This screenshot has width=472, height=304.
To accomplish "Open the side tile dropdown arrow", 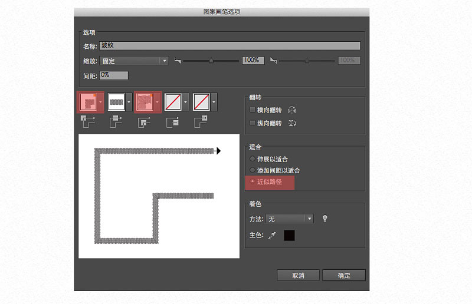I will 129,102.
